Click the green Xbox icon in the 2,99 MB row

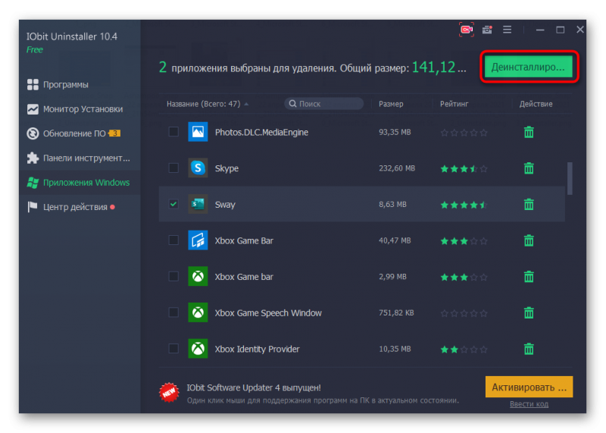[x=198, y=276]
